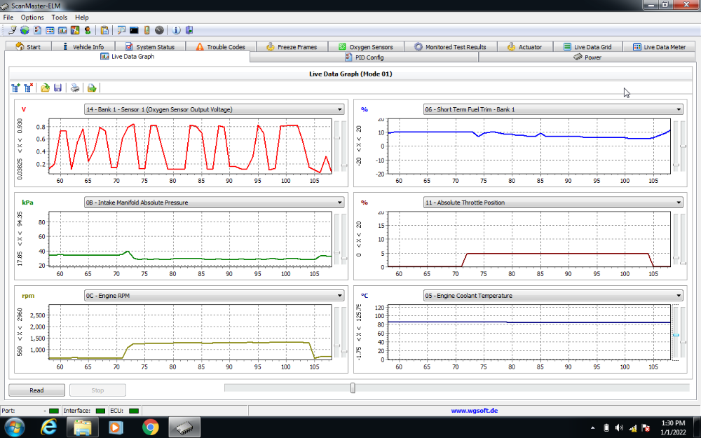The width and height of the screenshot is (701, 438).
Task: Visit the www.wgsoft.de link
Action: (477, 410)
